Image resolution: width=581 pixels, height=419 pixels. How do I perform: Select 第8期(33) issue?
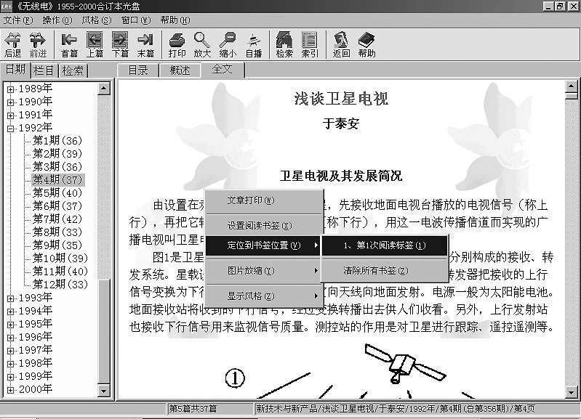point(57,232)
